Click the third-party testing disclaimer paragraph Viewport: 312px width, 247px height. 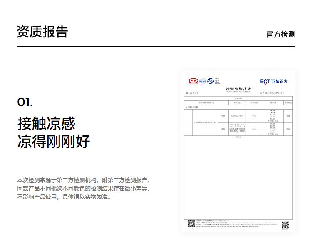click(x=83, y=188)
